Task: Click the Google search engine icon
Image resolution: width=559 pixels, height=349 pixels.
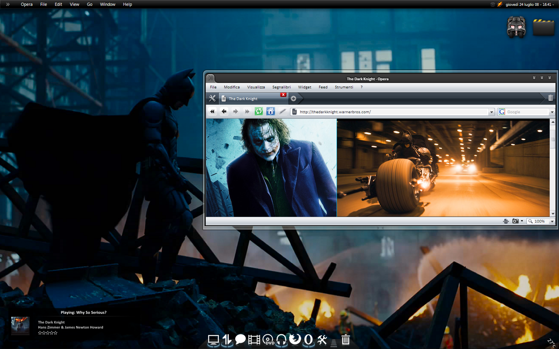Action: click(x=502, y=112)
